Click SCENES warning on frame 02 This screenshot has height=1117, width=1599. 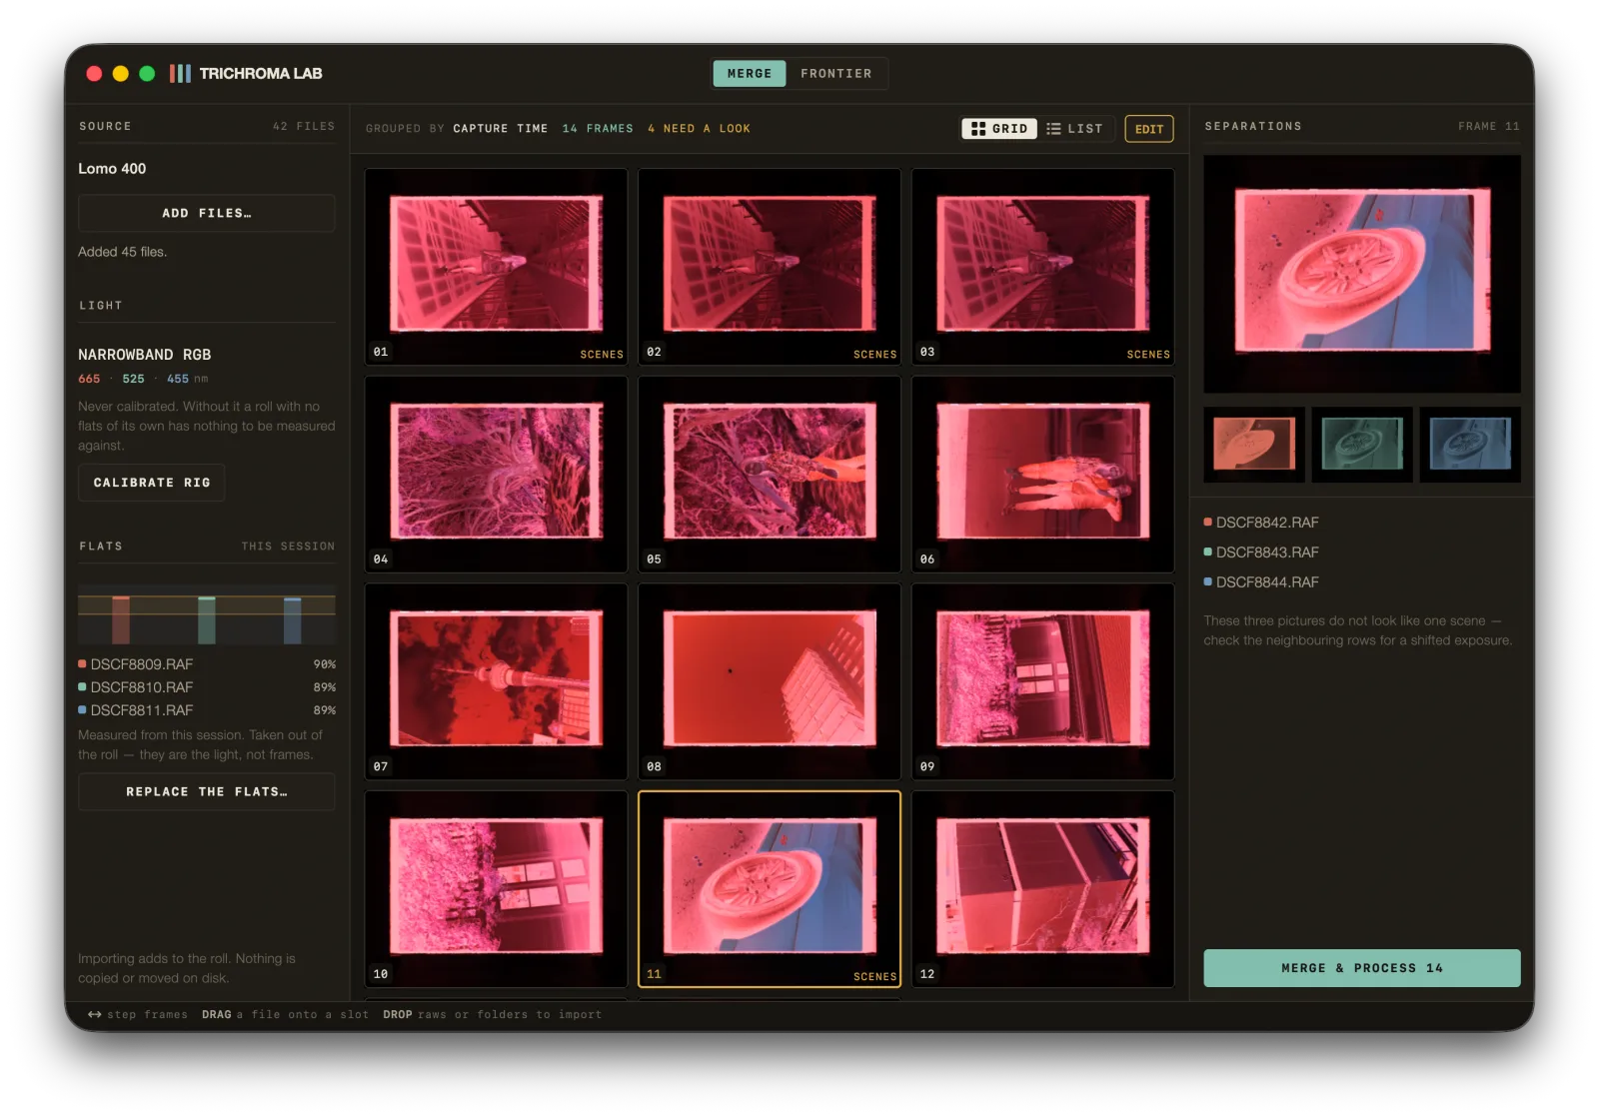(874, 355)
